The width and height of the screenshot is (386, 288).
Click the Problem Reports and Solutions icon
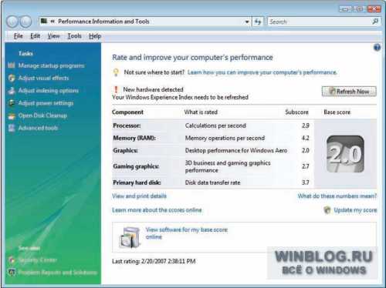click(x=12, y=273)
